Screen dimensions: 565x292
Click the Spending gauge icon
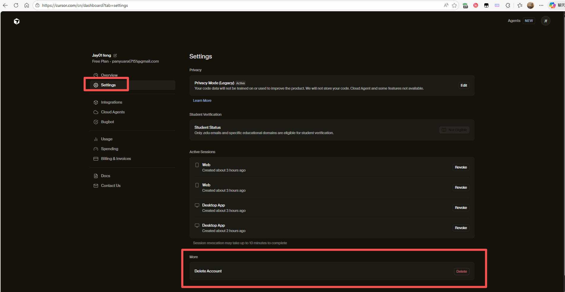[96, 149]
